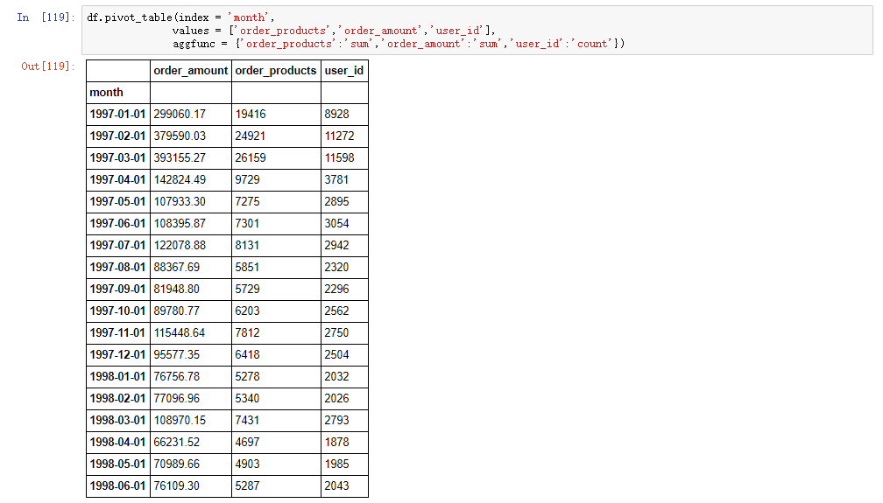This screenshot has width=883, height=503.
Task: Click the 11598 user_id cell
Action: pyautogui.click(x=344, y=158)
